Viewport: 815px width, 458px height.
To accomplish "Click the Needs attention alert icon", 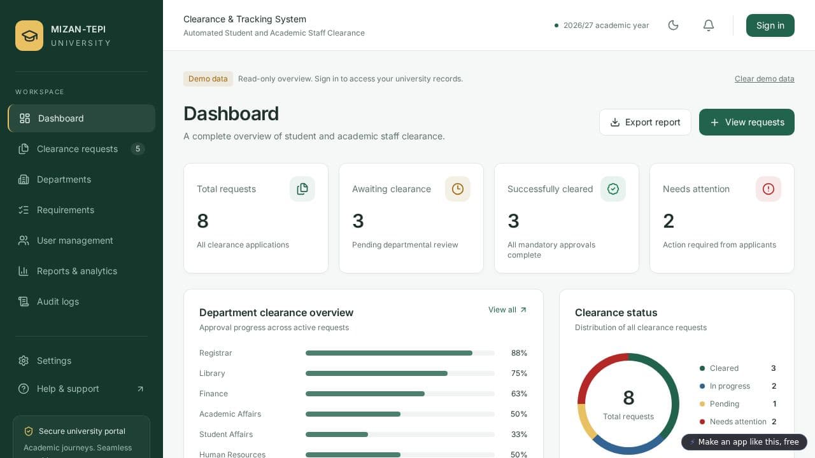I will (x=769, y=189).
